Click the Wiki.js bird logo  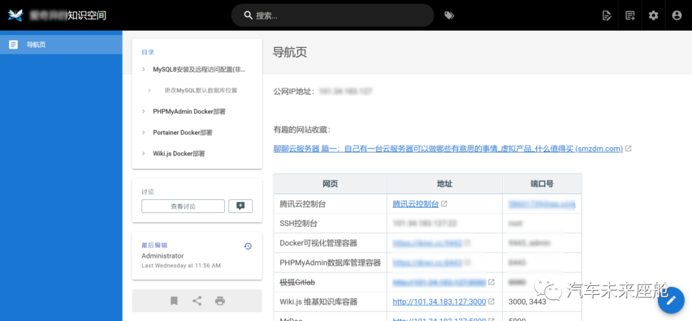(x=15, y=15)
